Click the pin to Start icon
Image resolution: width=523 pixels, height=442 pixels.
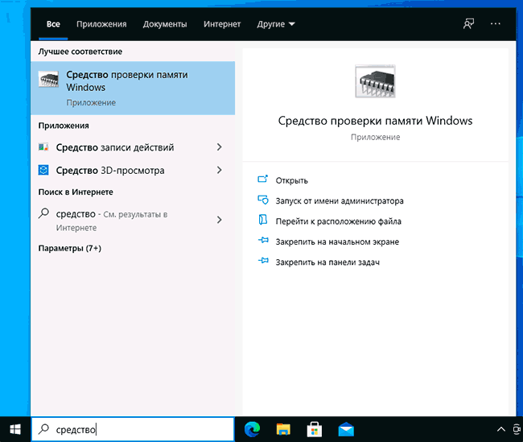click(263, 240)
